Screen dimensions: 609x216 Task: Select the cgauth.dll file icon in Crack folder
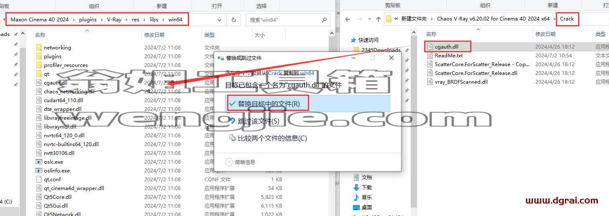[430, 46]
